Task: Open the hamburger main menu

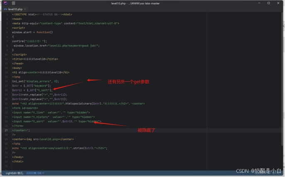Action: [13, 3]
